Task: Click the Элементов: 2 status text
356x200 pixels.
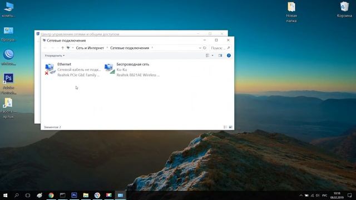Action: 52,127
